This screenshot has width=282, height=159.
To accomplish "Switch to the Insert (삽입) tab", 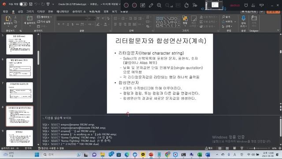I will (21, 11).
